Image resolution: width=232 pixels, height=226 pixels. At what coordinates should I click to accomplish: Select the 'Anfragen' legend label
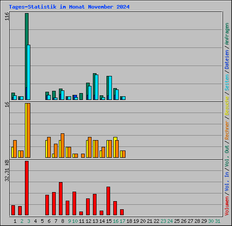pos(227,34)
